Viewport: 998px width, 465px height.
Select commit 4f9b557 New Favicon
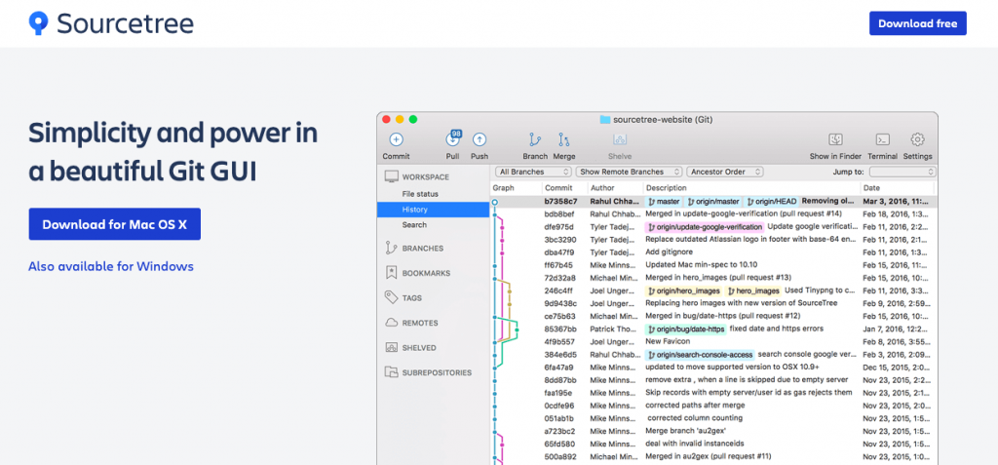point(712,341)
